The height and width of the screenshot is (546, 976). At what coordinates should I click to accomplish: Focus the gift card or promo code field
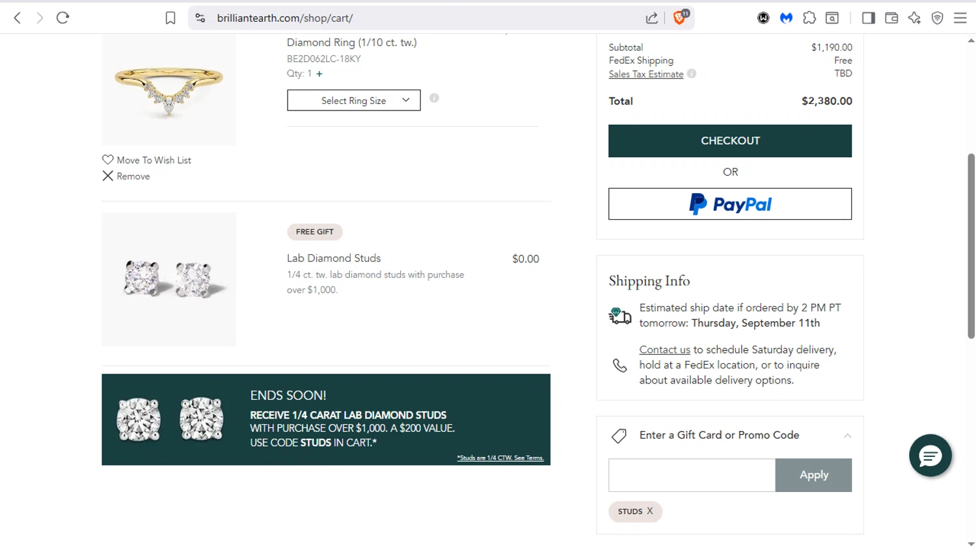click(x=692, y=475)
